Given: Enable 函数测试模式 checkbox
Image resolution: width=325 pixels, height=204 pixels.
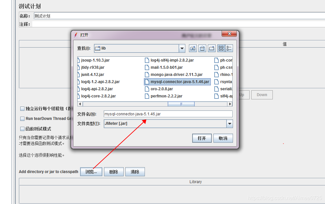Looking at the screenshot, I should pyautogui.click(x=23, y=129).
